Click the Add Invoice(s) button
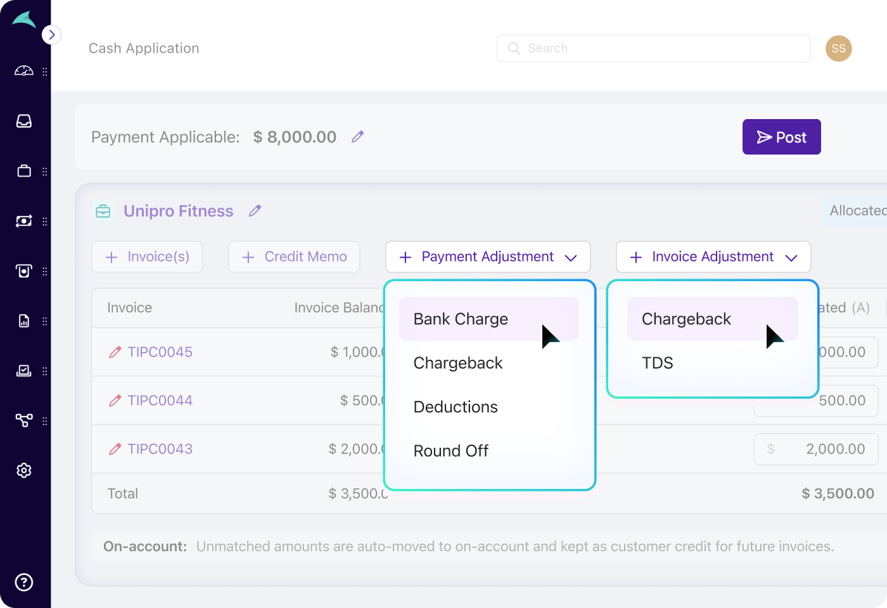 pyautogui.click(x=147, y=257)
